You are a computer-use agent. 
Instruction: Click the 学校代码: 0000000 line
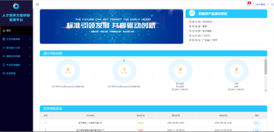(x=200, y=22)
